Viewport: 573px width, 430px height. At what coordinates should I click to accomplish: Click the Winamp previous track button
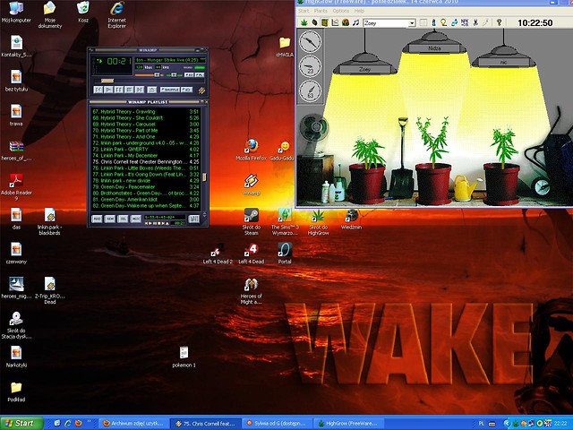pos(98,90)
